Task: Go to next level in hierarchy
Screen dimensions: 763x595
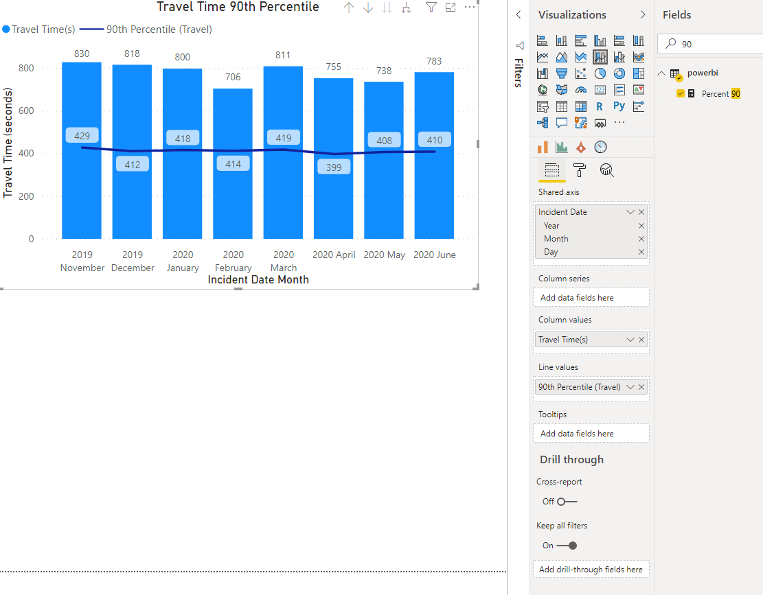Action: coord(387,8)
